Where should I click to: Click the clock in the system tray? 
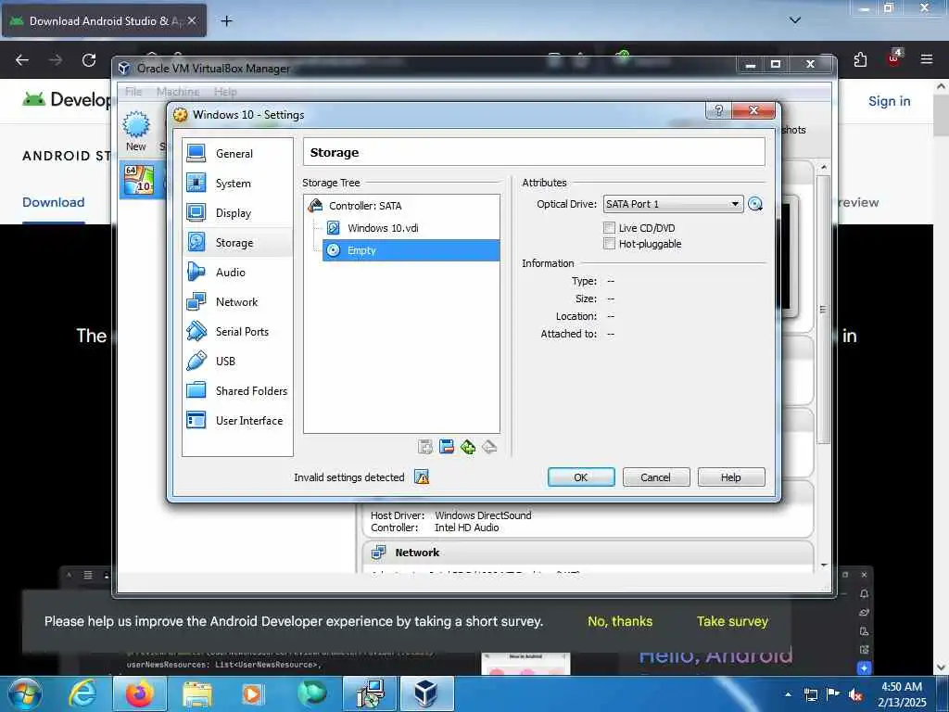tap(901, 694)
